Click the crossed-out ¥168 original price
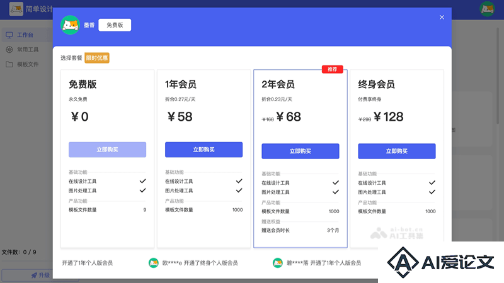The image size is (504, 283). (268, 119)
